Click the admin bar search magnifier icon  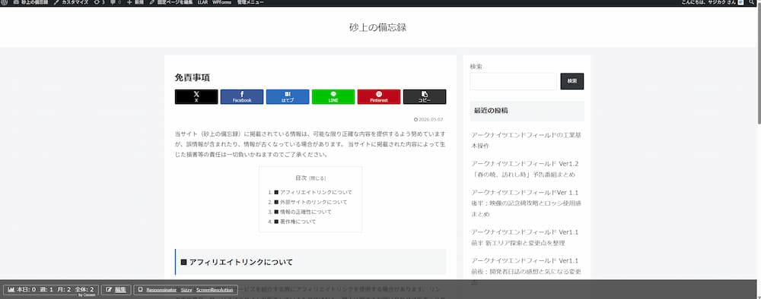coord(751,2)
